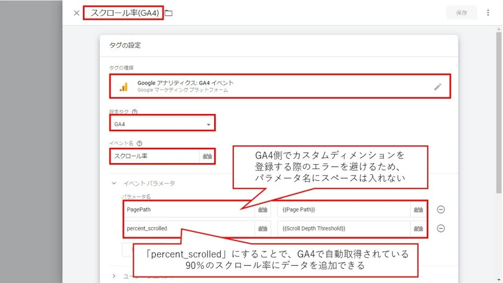Collapse the イベント パラメータ section
503x283 pixels.
114,183
